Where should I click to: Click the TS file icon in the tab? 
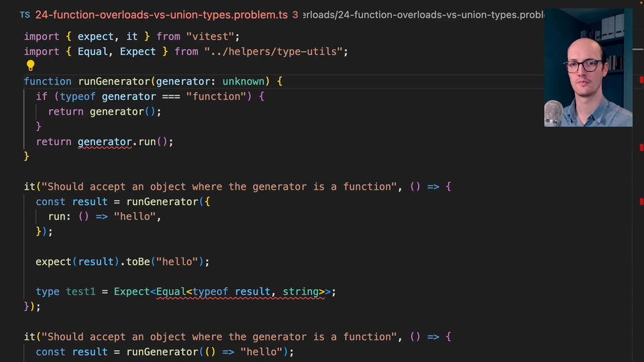click(25, 14)
